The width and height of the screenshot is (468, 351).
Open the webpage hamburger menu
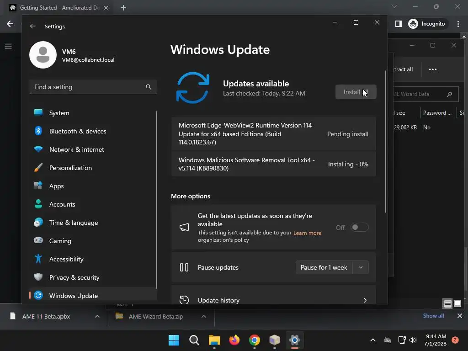point(8,46)
